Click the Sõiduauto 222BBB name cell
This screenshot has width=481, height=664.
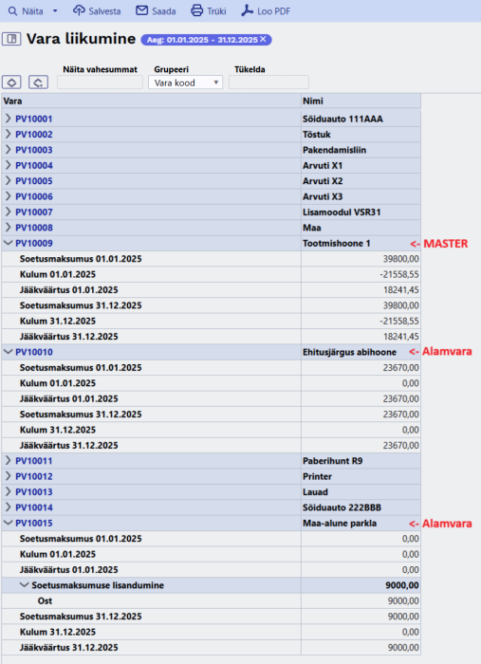pyautogui.click(x=361, y=507)
